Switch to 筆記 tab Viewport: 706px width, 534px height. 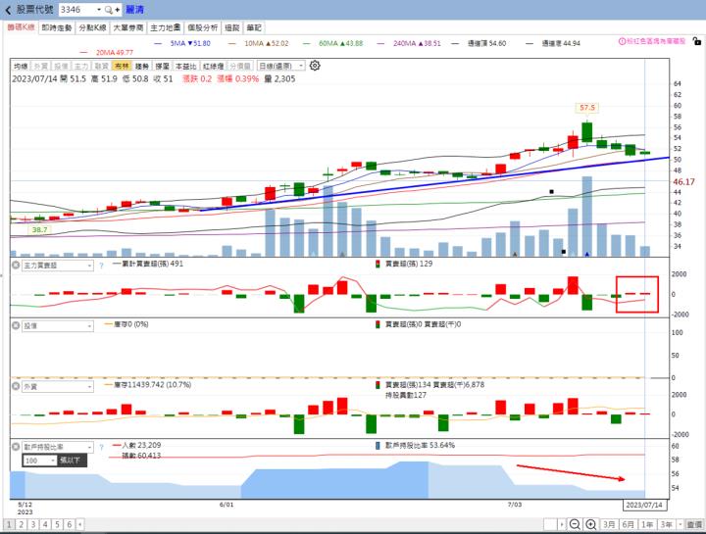(254, 27)
